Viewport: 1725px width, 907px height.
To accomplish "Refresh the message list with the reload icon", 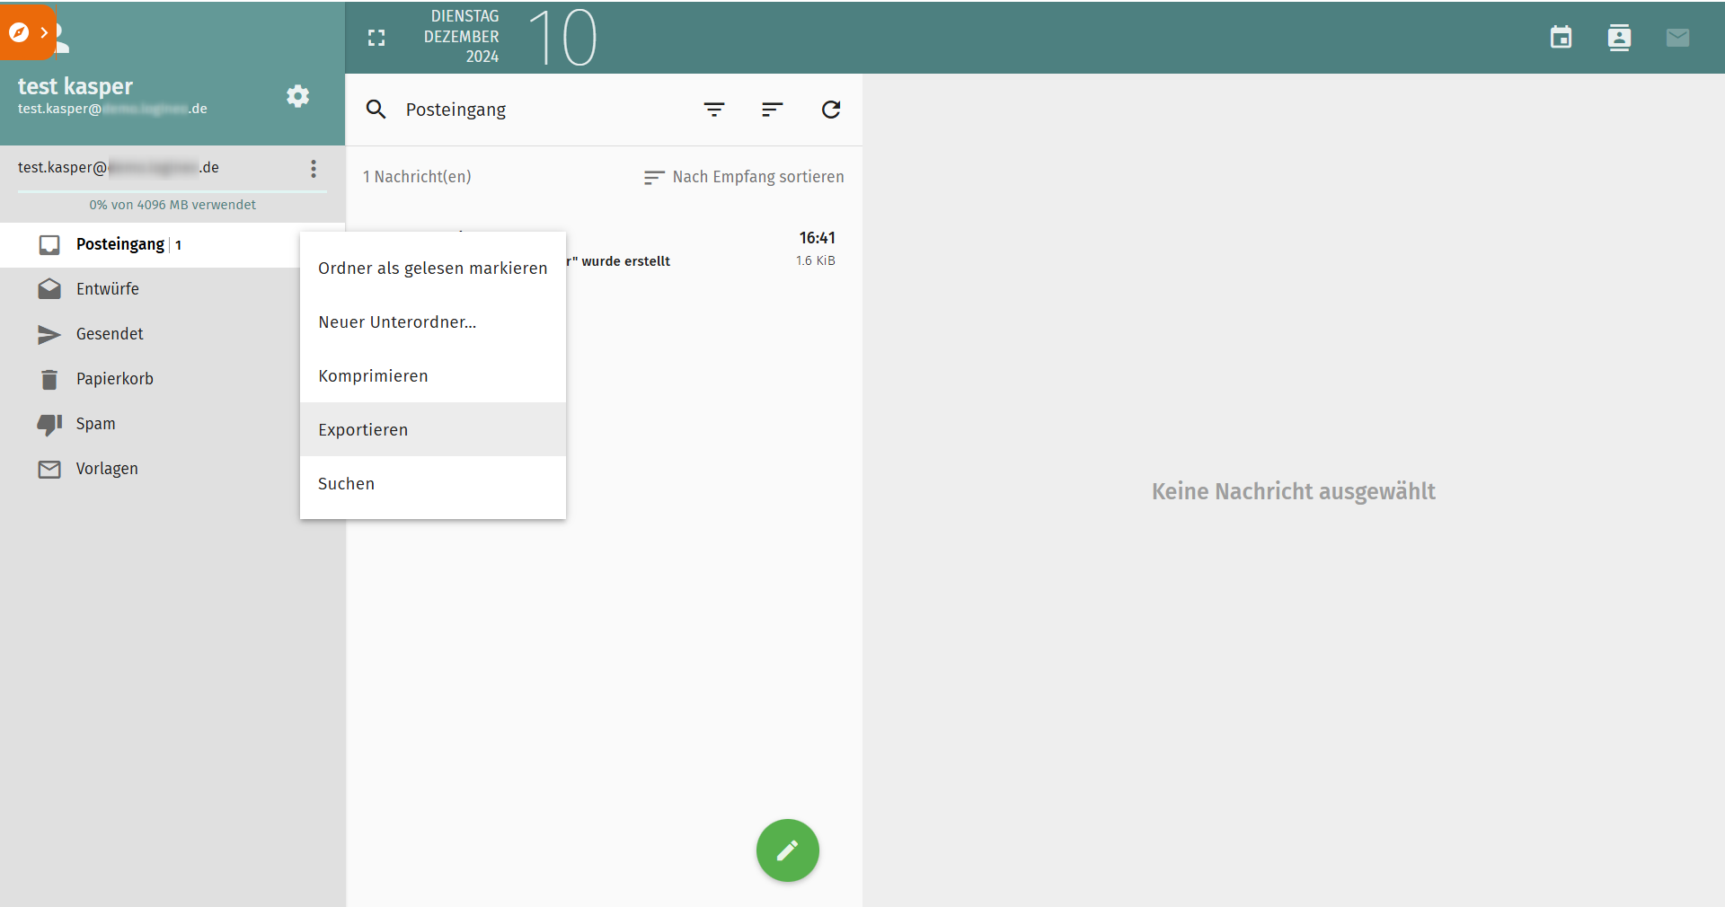I will coord(831,110).
